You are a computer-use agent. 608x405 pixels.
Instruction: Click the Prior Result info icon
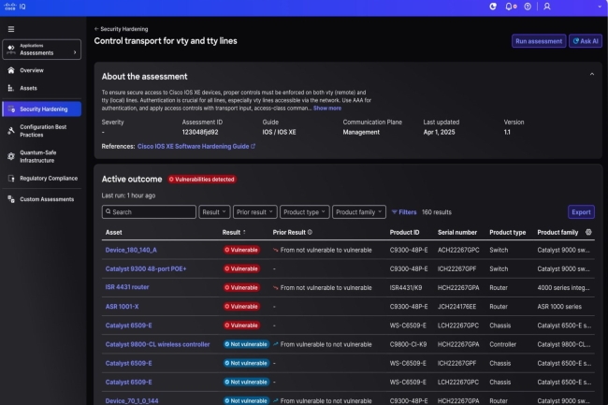[x=310, y=232]
